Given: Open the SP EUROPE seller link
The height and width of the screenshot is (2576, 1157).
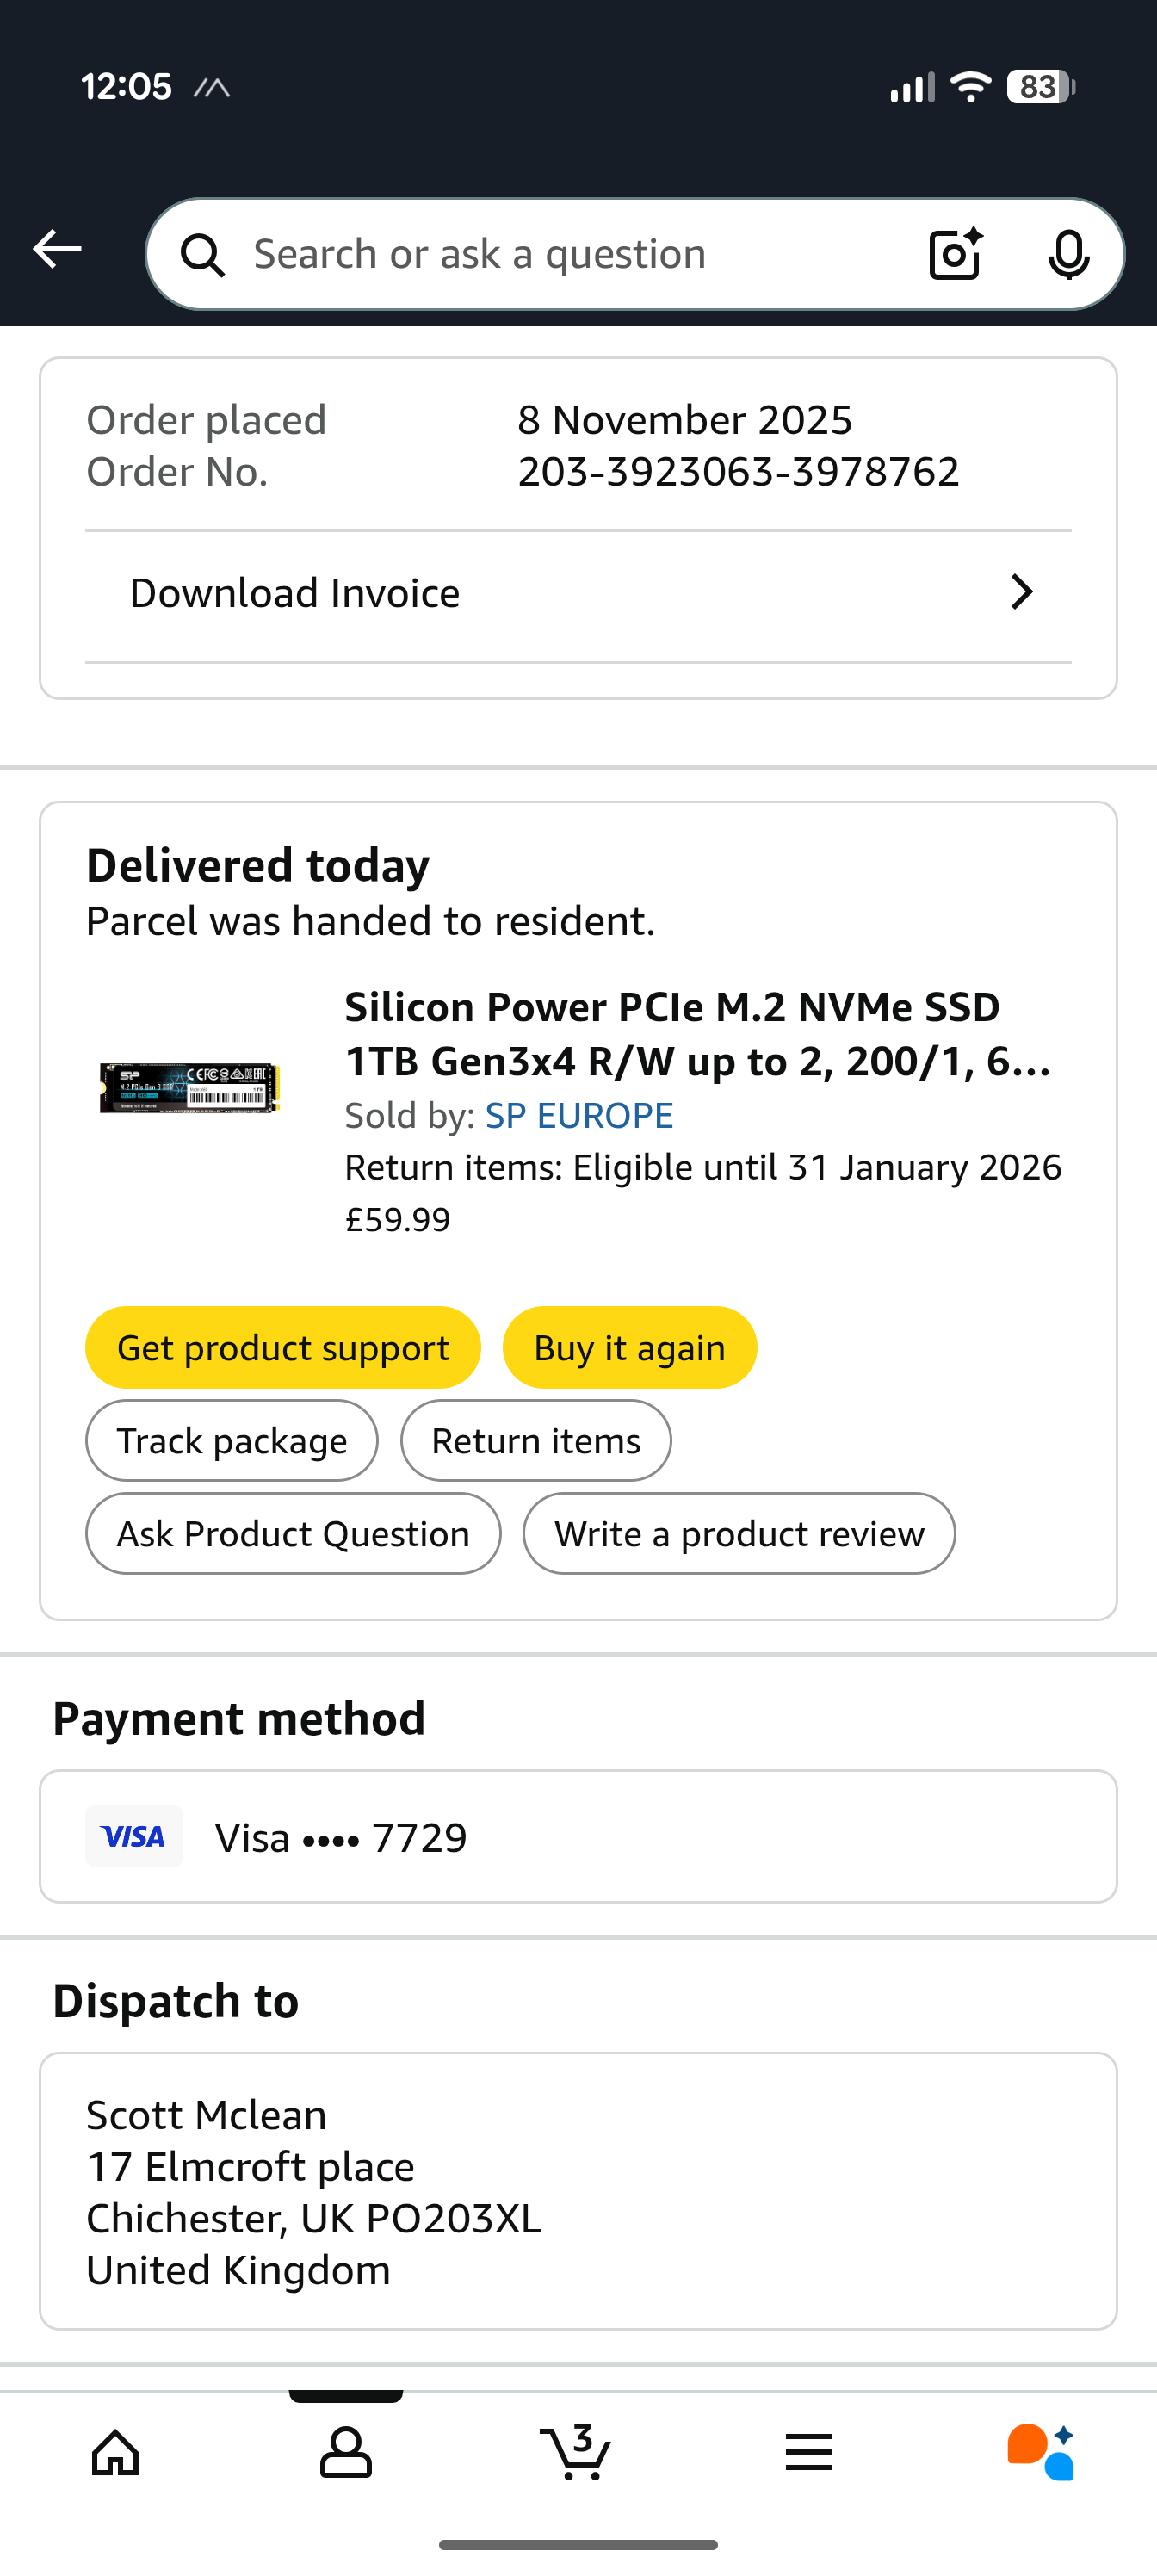Looking at the screenshot, I should point(579,1115).
